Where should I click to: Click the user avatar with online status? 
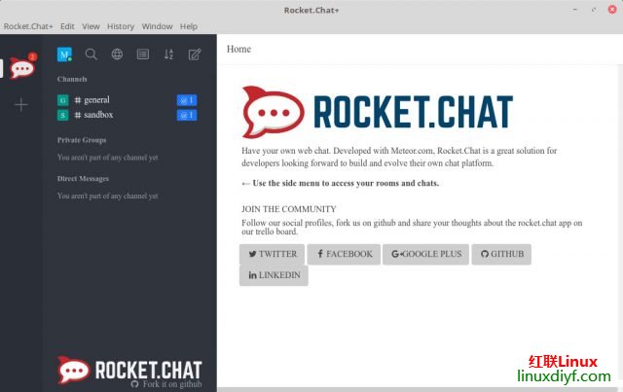65,54
